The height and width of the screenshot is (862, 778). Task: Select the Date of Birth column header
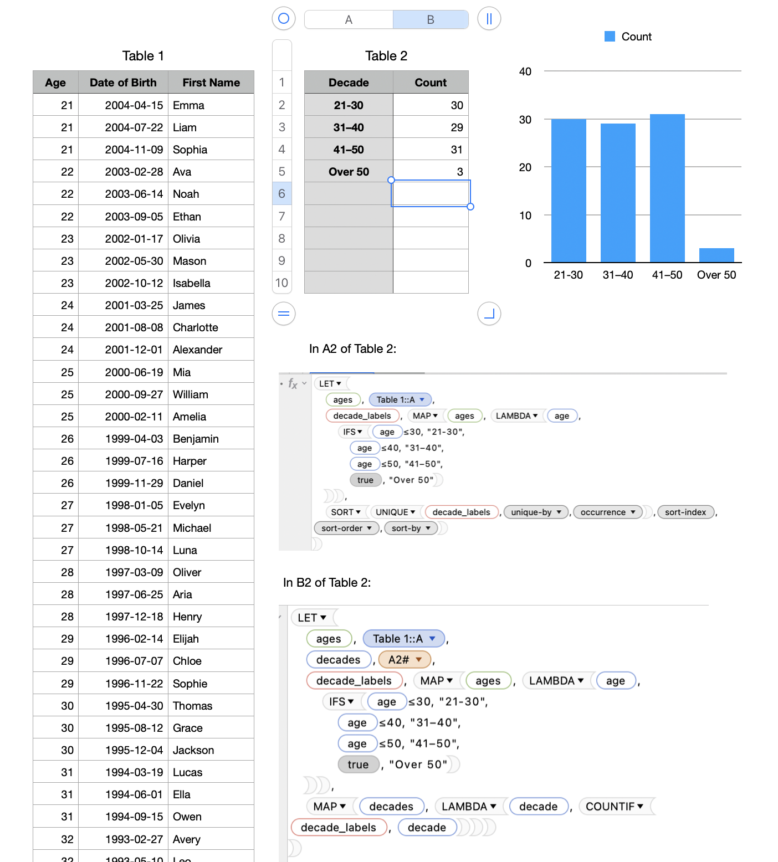[123, 83]
